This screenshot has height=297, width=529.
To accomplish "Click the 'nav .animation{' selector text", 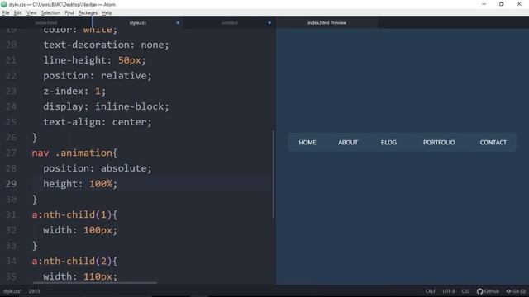I will click(x=74, y=153).
